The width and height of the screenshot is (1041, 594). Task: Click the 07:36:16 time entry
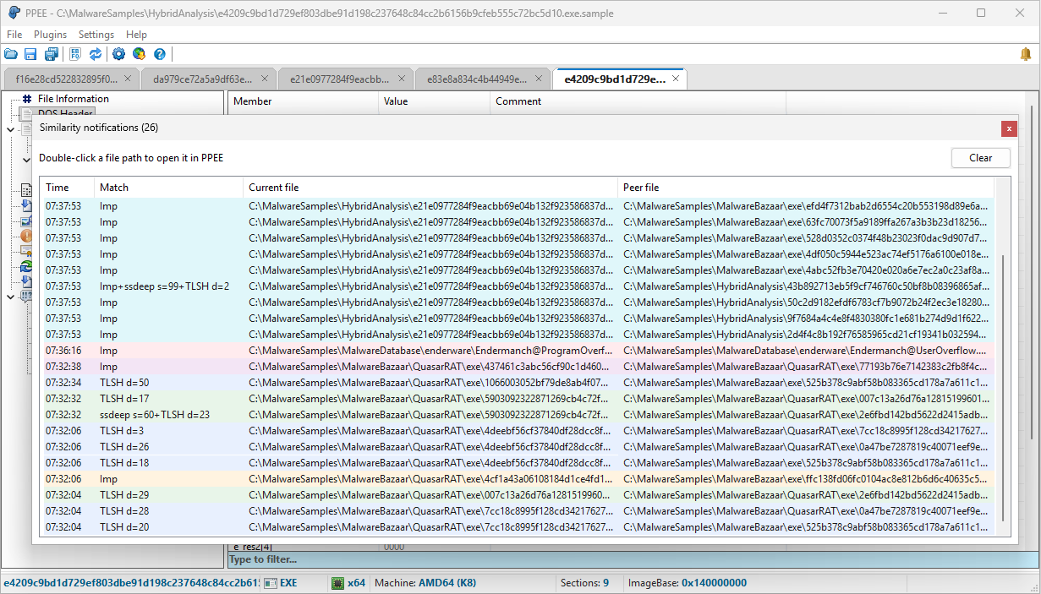tap(63, 351)
